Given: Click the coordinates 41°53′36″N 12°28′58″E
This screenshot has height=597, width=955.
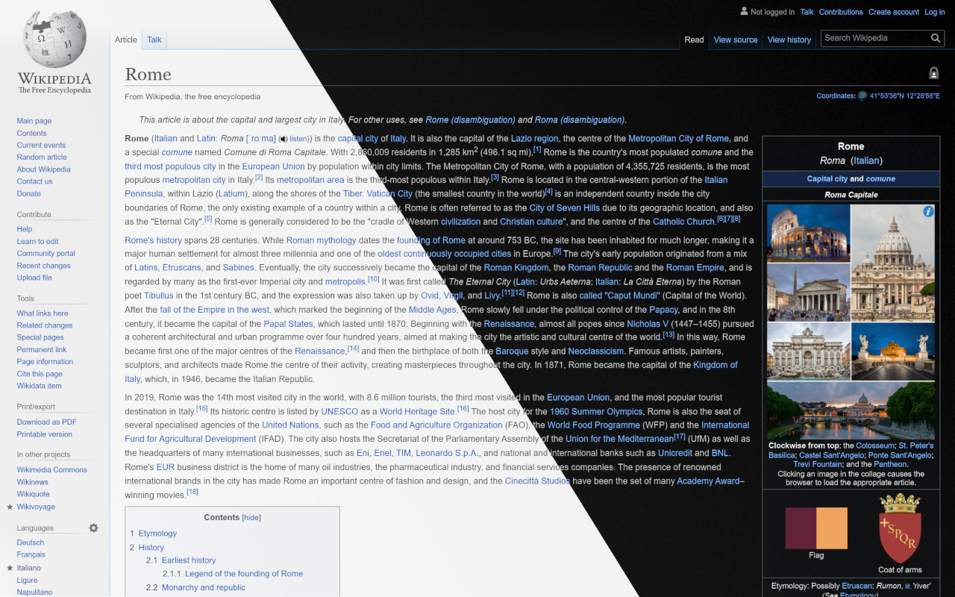Looking at the screenshot, I should (905, 96).
